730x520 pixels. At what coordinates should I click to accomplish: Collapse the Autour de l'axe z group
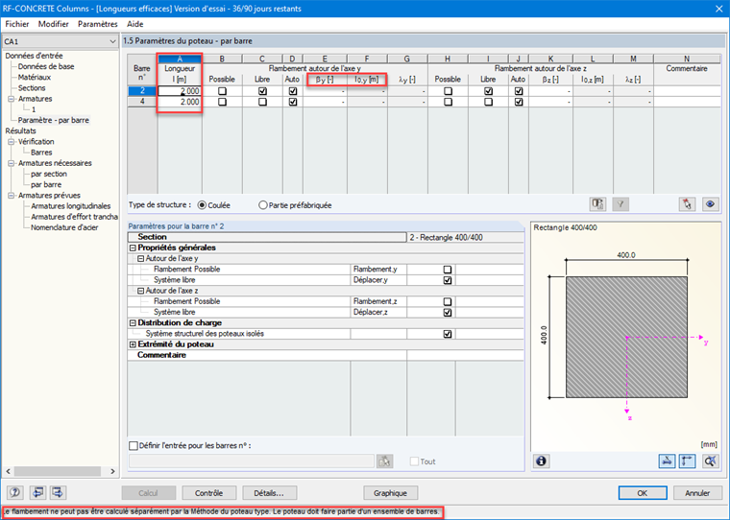140,291
